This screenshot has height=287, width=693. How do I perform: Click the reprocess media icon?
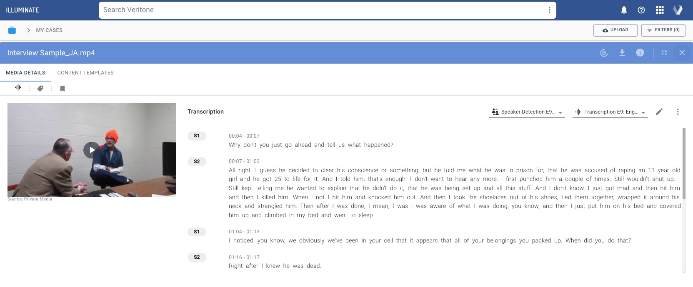604,53
